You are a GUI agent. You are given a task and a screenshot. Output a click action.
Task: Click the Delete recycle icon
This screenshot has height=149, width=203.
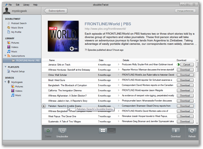click(x=48, y=131)
